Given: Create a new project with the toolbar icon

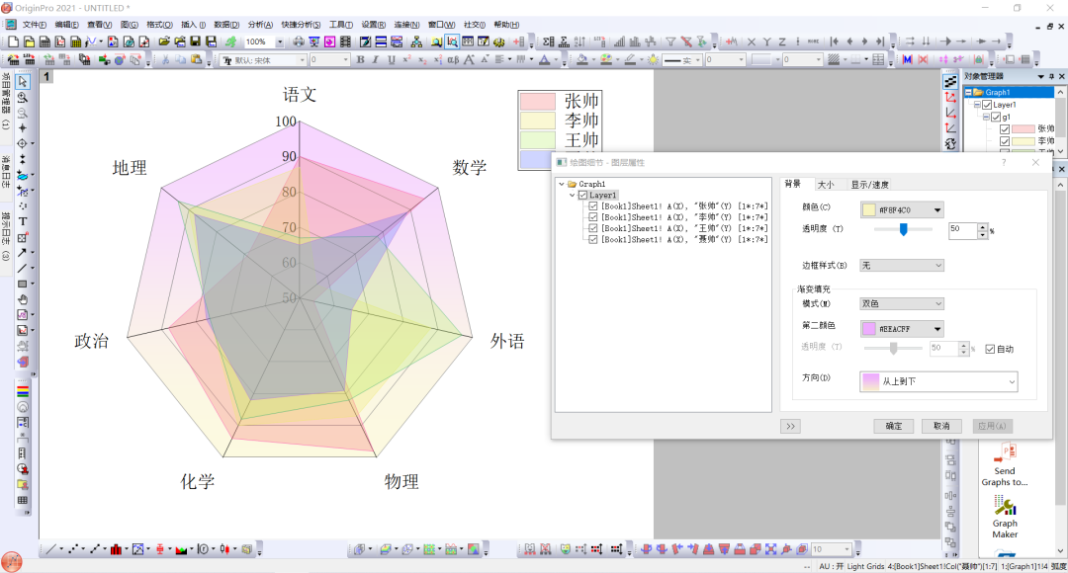Looking at the screenshot, I should [x=13, y=42].
